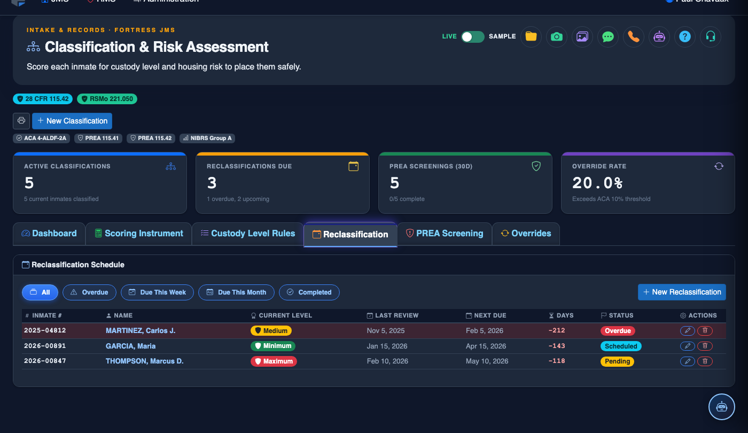This screenshot has height=433, width=748.
Task: Click the print icon beside New Classification
Action: pos(21,121)
